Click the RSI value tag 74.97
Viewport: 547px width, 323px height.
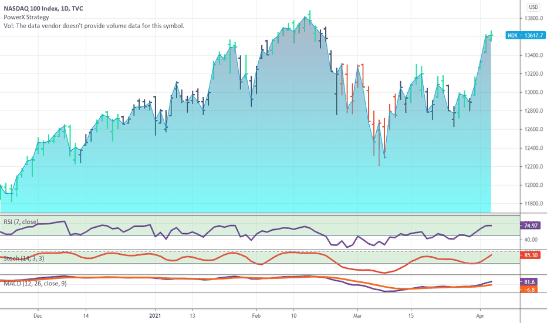530,226
